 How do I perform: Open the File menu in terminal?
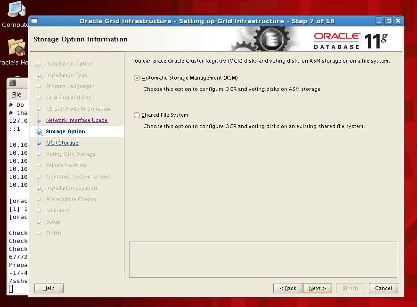16,95
